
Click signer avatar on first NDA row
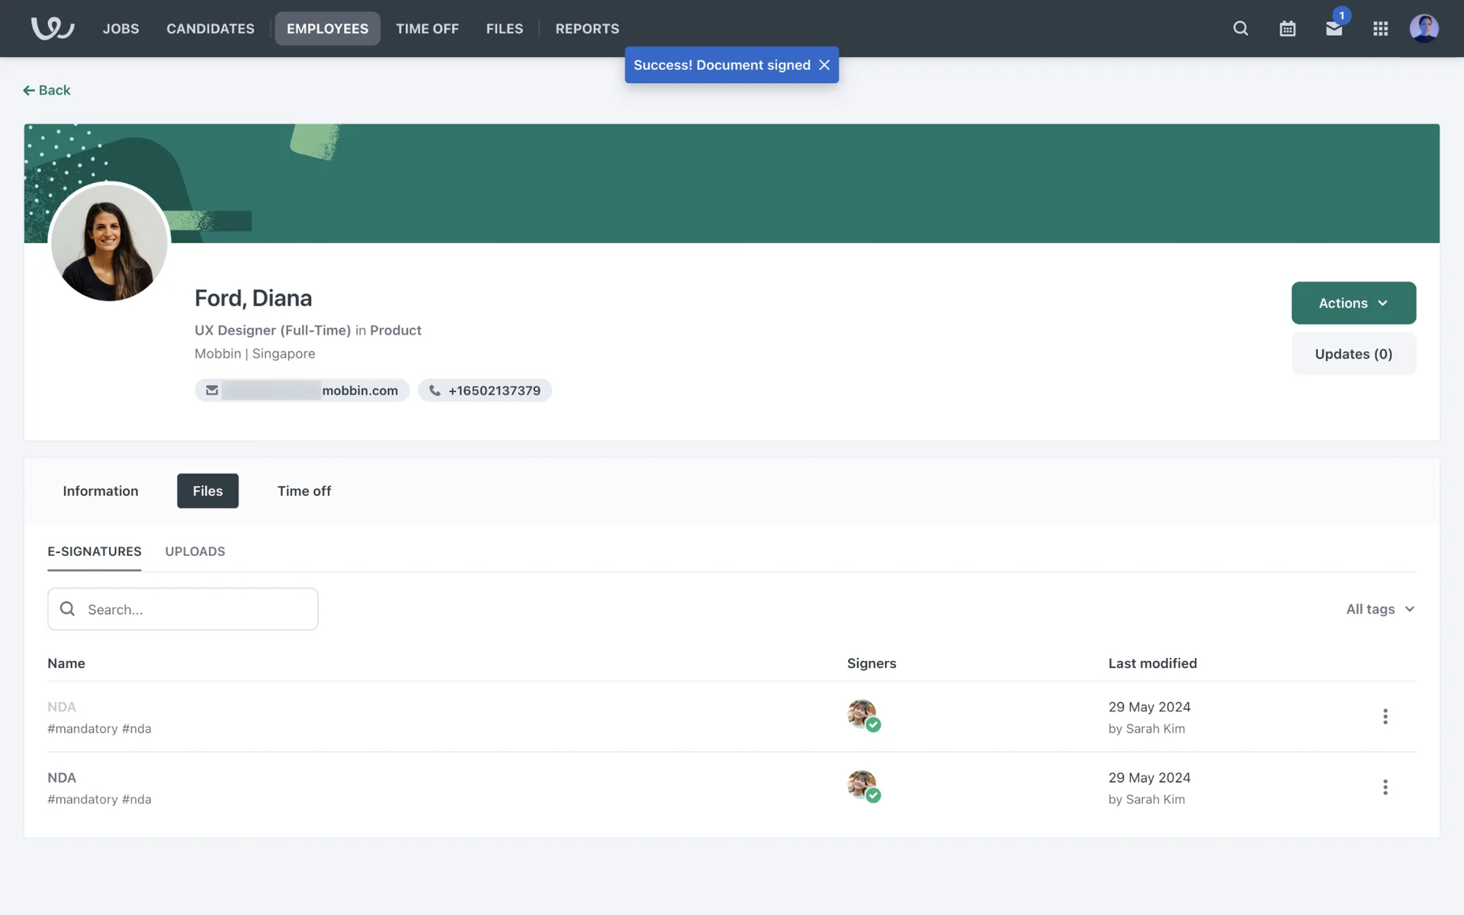[862, 714]
